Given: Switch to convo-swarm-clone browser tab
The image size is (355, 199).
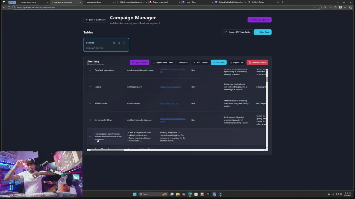Looking at the screenshot, I should [x=29, y=2].
